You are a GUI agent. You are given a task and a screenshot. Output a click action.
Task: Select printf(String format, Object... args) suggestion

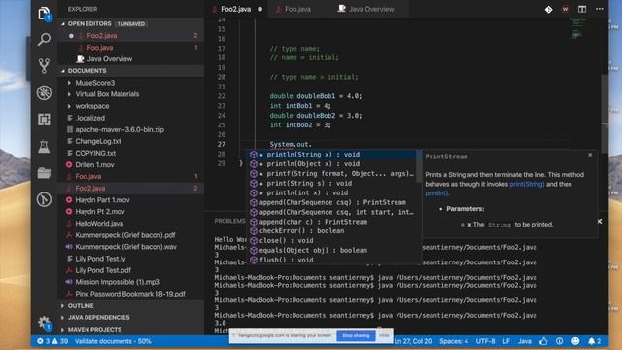[x=332, y=173]
